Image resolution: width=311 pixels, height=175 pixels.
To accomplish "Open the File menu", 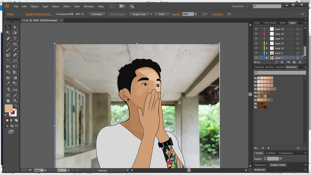I will 16,6.
